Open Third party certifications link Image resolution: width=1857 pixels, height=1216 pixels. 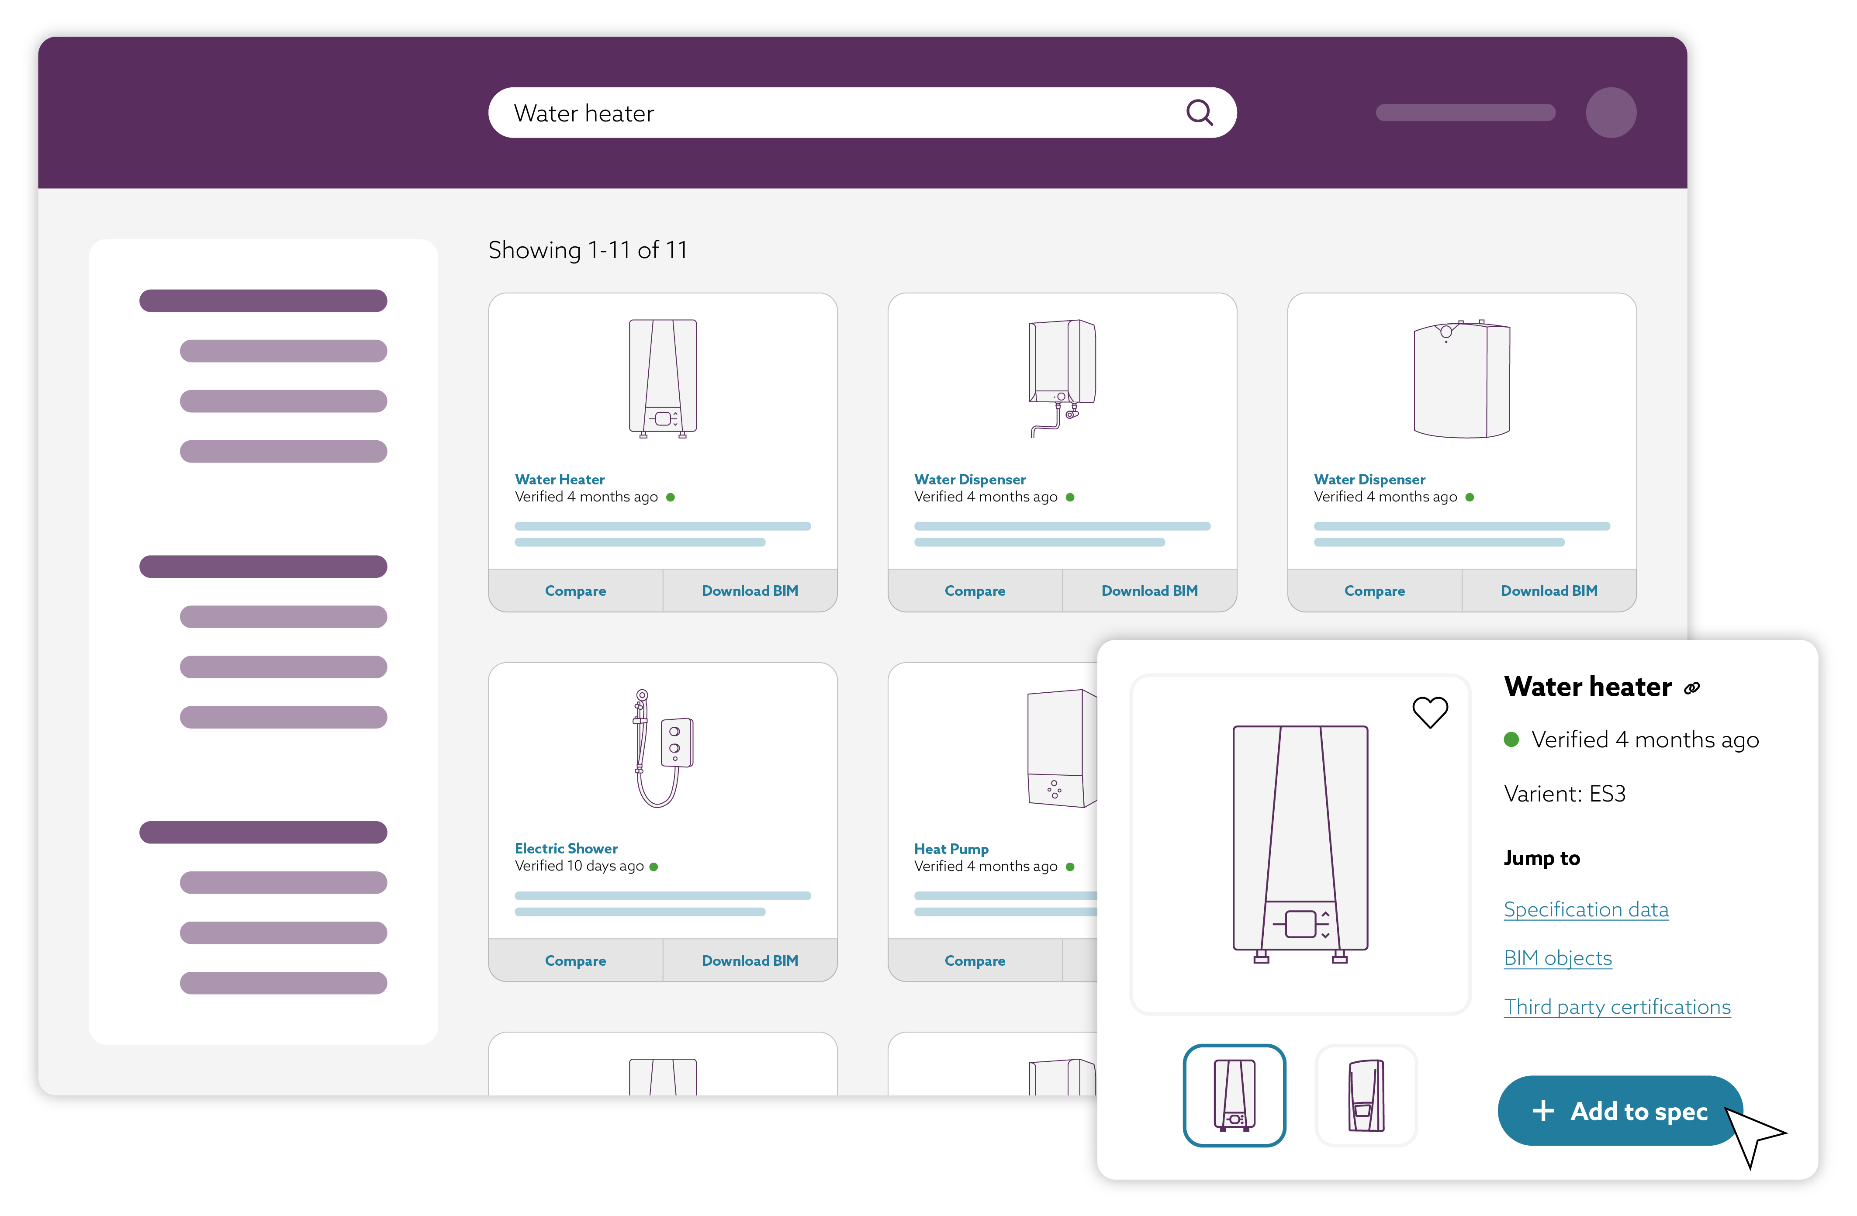1617,1006
